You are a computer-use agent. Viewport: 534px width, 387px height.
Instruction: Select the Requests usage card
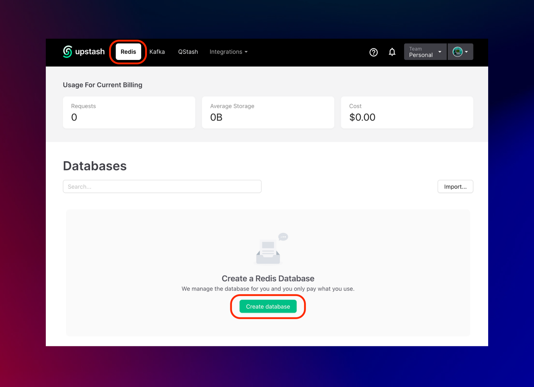click(x=129, y=112)
